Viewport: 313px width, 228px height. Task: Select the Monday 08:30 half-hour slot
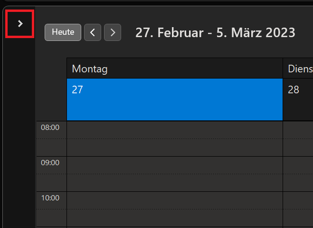point(175,148)
